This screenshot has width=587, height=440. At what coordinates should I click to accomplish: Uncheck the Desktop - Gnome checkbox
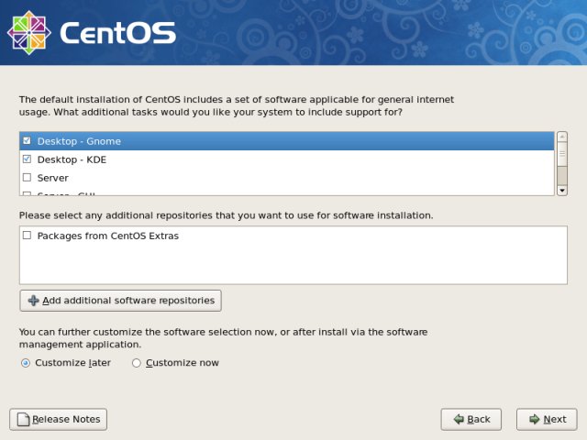[x=27, y=141]
